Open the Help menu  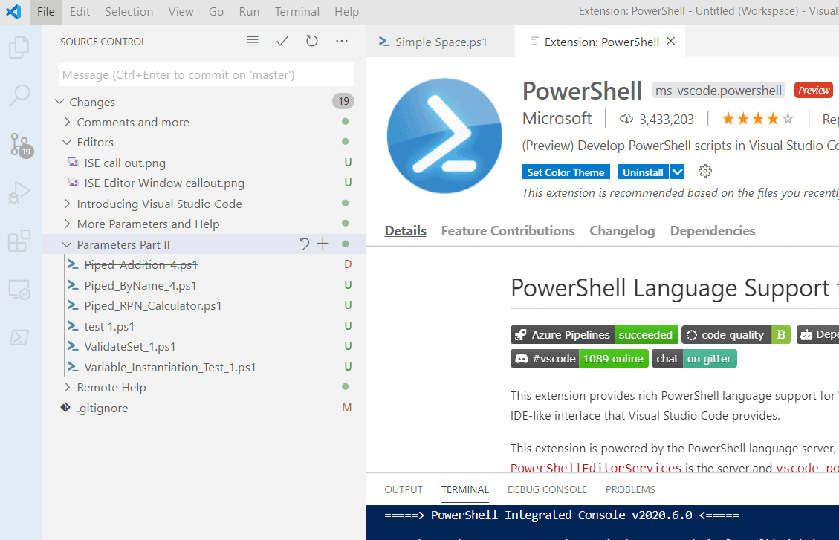click(x=347, y=11)
